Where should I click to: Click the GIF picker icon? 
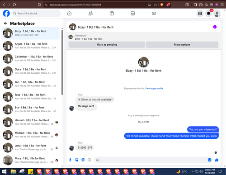pos(89,160)
